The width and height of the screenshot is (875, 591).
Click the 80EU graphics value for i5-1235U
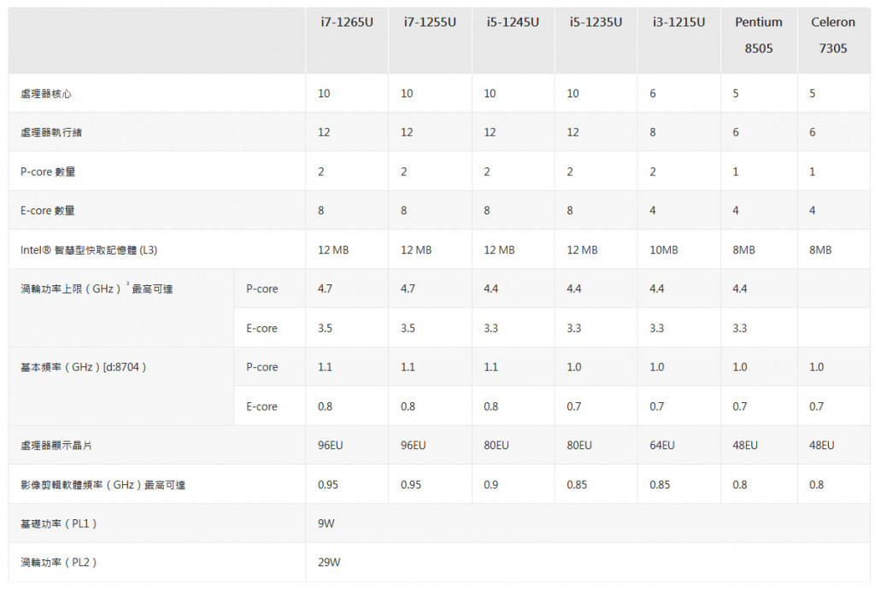click(579, 446)
